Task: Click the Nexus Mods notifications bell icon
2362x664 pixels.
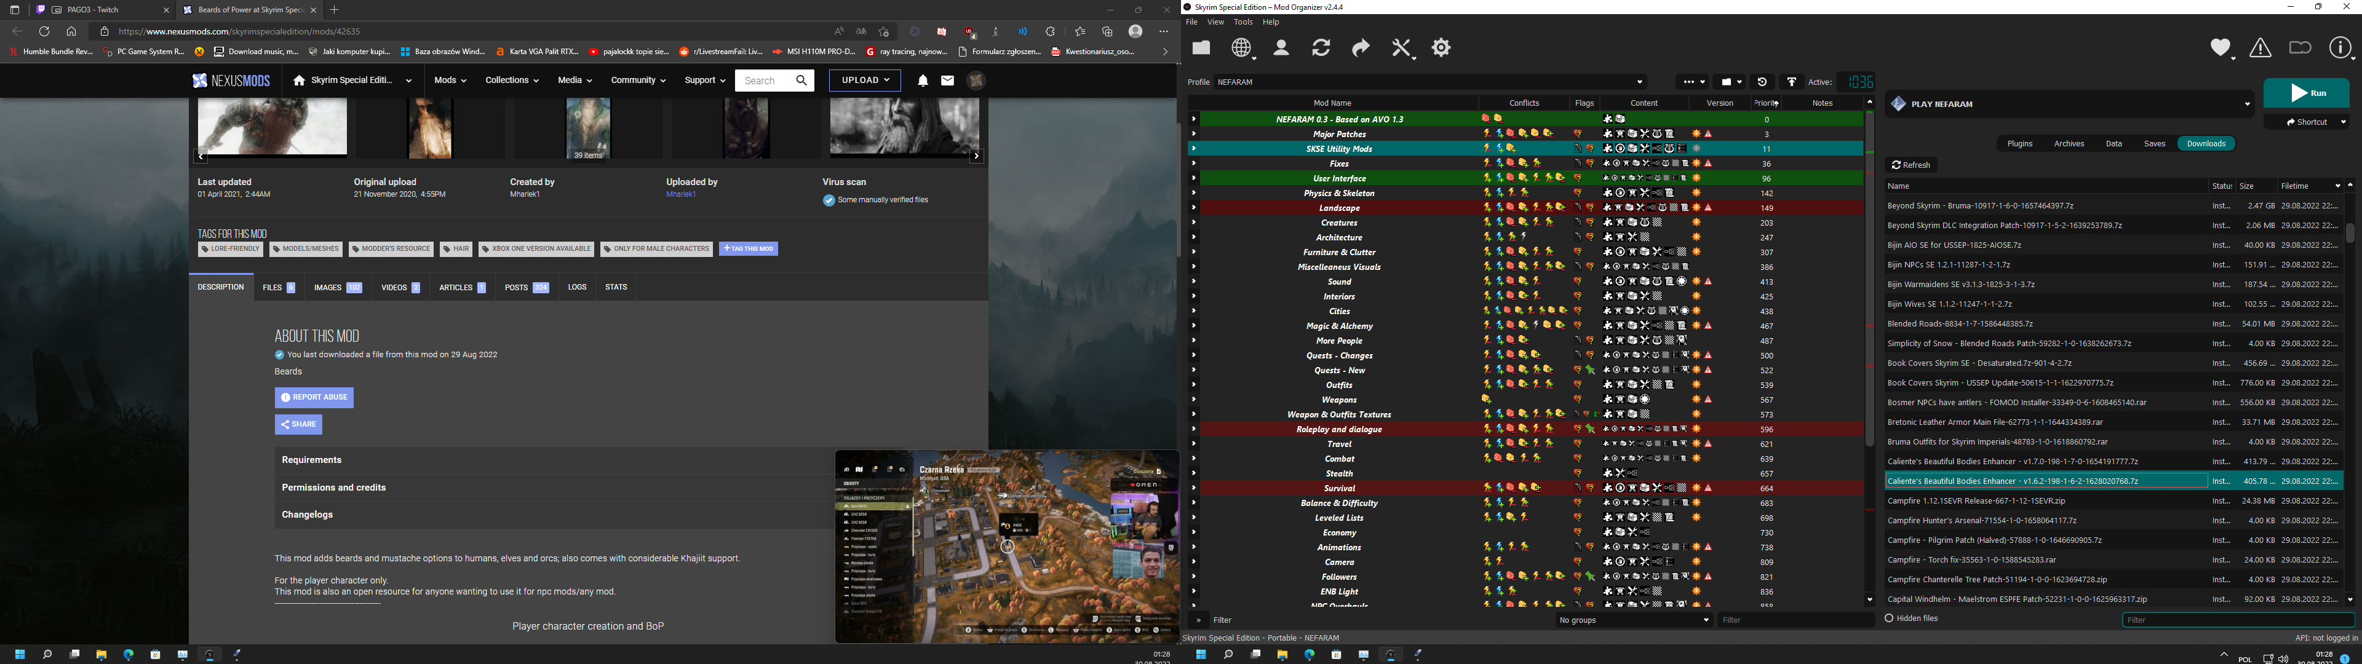Action: click(923, 81)
